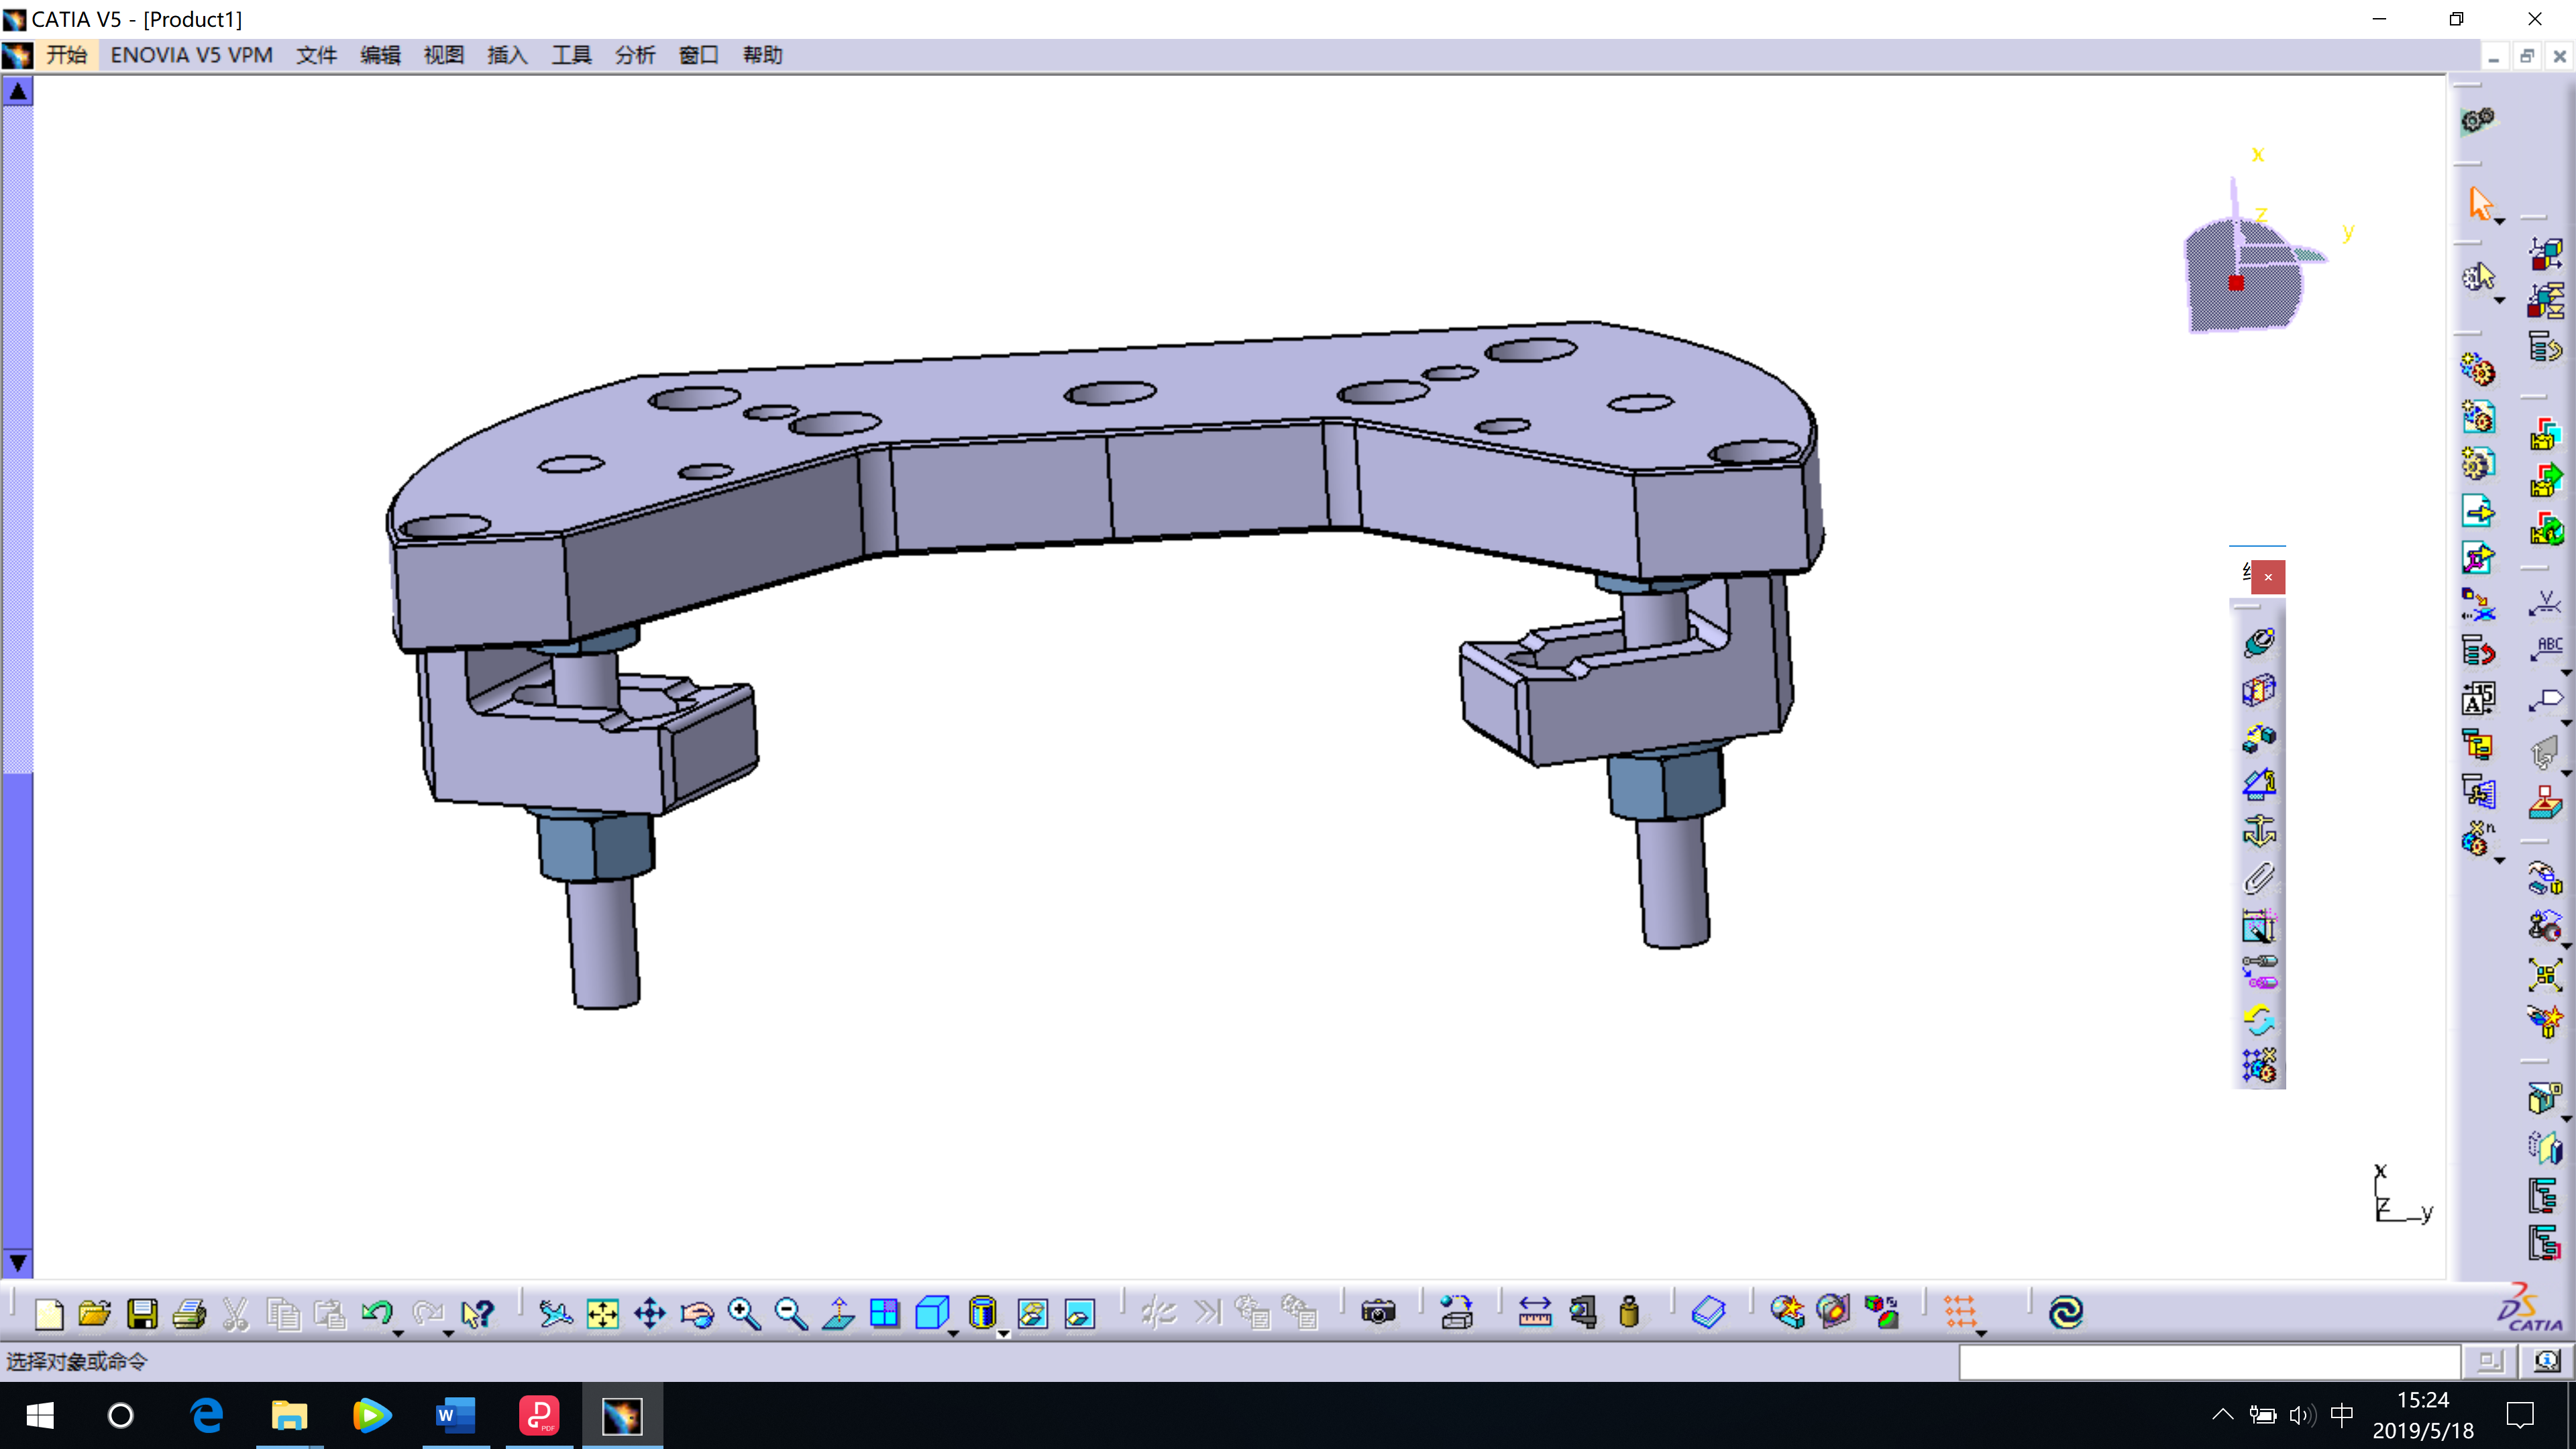Expand the isometric Quick View dropdown arrow
The width and height of the screenshot is (2576, 1449).
(953, 1334)
